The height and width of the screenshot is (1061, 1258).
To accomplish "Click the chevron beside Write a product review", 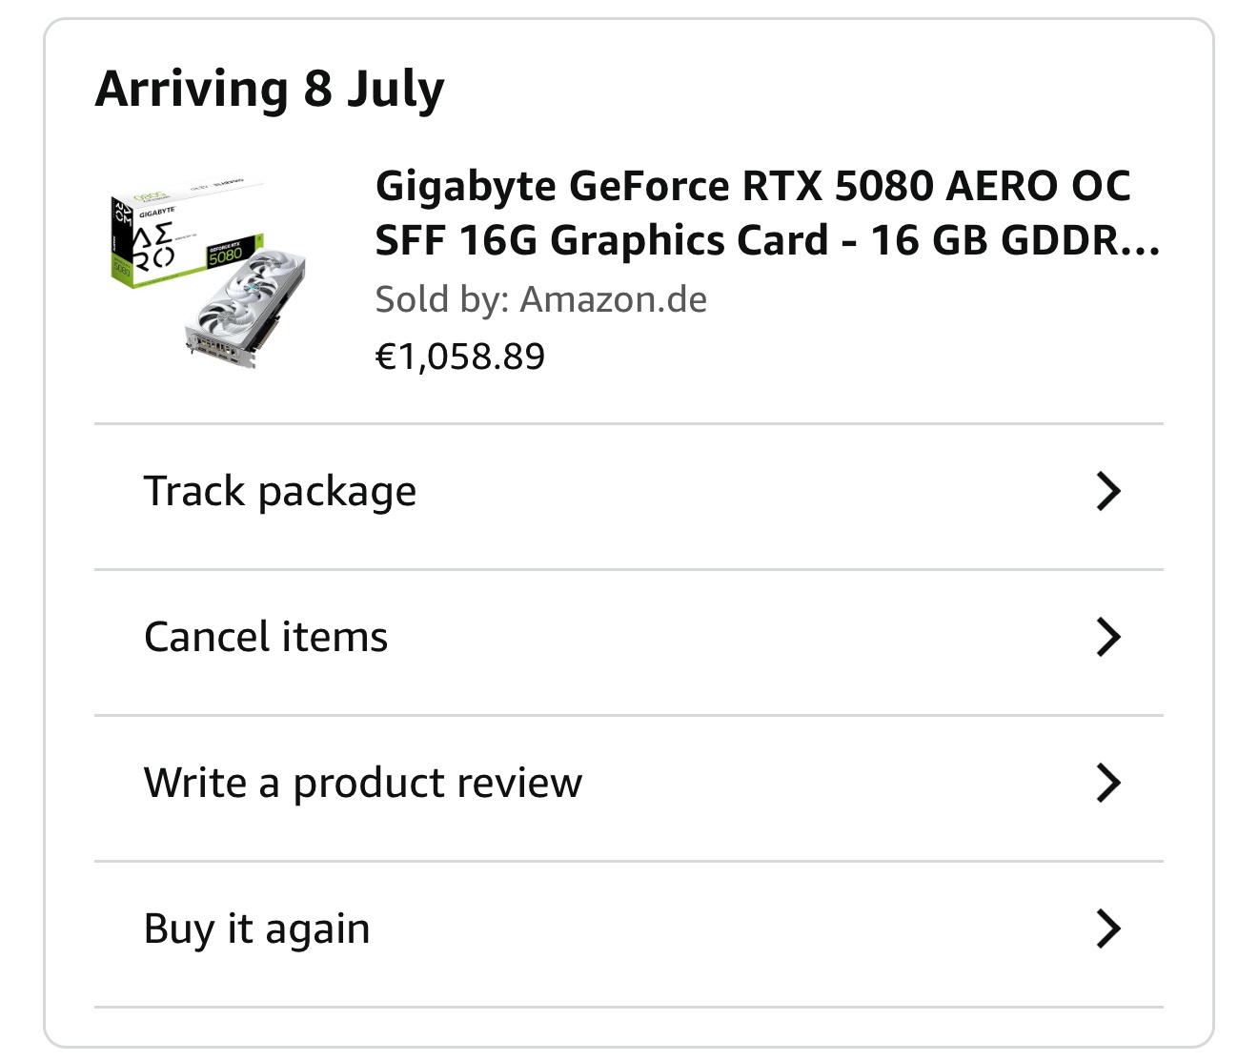I will [1107, 784].
